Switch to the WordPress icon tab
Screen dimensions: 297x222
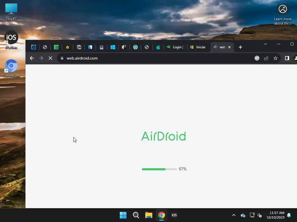135,47
